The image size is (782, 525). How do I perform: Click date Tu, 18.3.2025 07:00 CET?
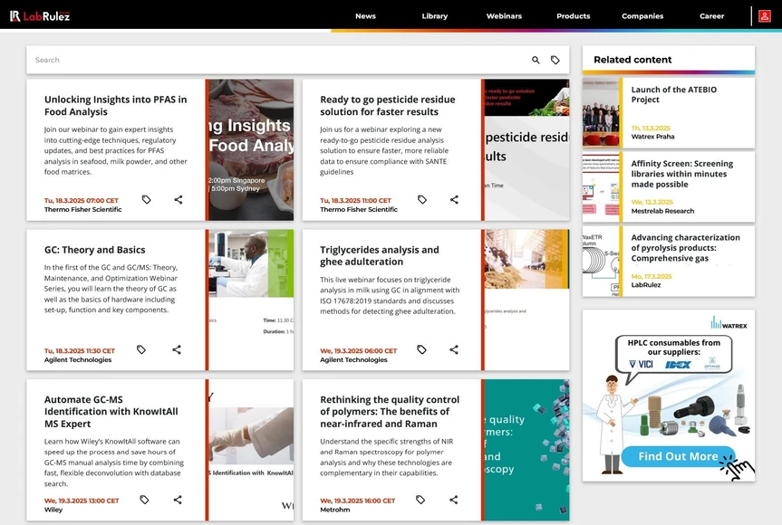(82, 201)
